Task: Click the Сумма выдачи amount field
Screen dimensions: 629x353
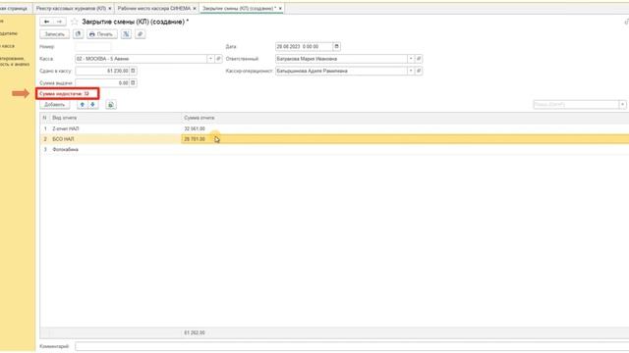Action: coord(102,82)
